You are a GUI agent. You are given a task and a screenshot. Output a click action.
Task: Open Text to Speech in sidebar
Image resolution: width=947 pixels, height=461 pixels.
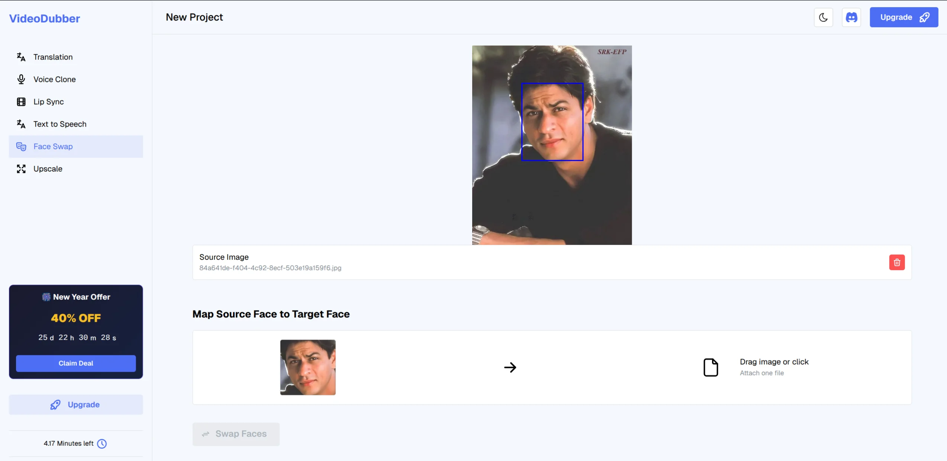pos(59,124)
